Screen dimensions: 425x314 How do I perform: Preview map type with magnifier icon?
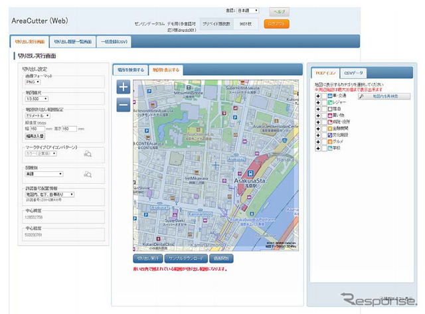pyautogui.click(x=88, y=175)
